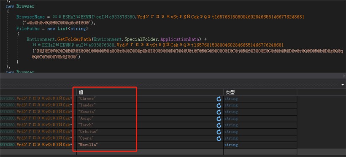Select the "Amigo" value cell

(150, 119)
